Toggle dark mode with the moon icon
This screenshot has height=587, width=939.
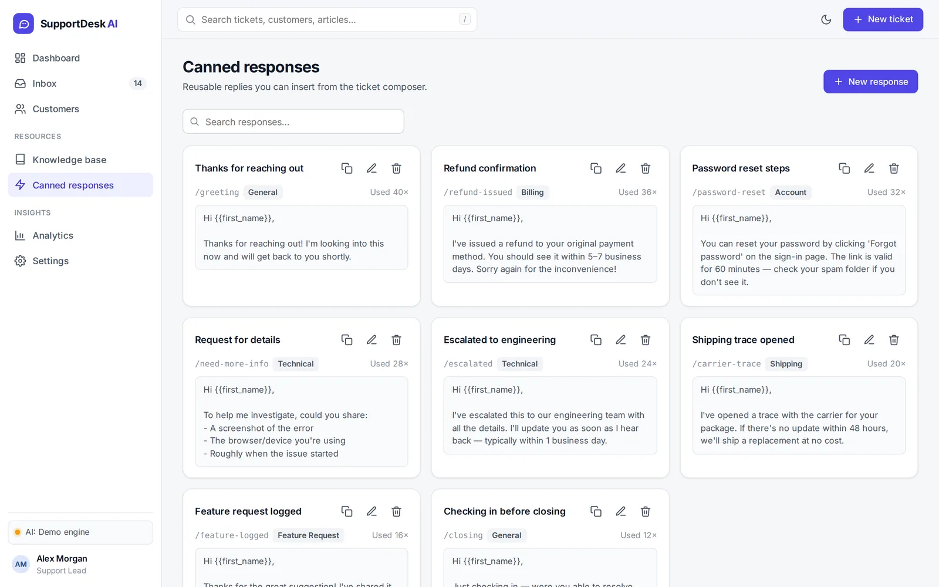[x=826, y=19]
